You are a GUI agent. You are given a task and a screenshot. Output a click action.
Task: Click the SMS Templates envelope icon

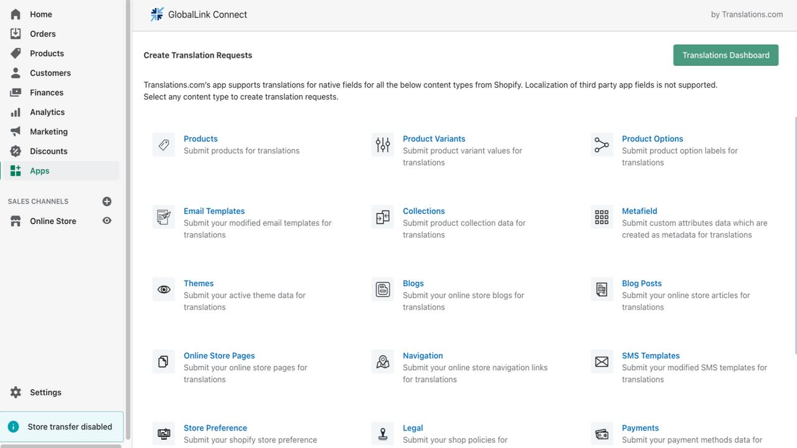602,362
